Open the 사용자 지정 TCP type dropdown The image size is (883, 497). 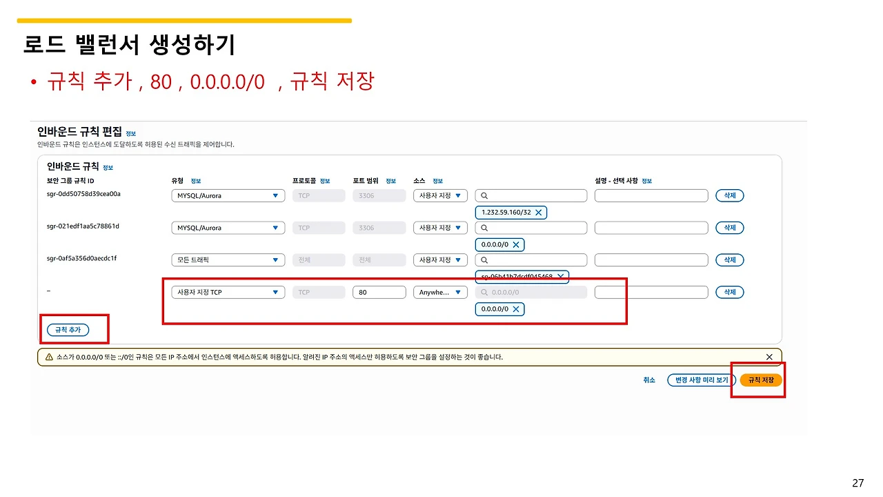tap(228, 293)
